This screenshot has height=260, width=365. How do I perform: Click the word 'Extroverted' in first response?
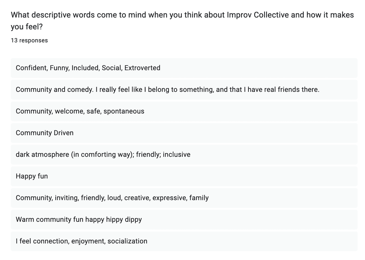tap(142, 68)
